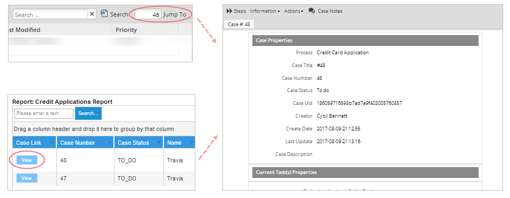Open the Information dropdown menu
The image size is (510, 198).
[x=265, y=11]
